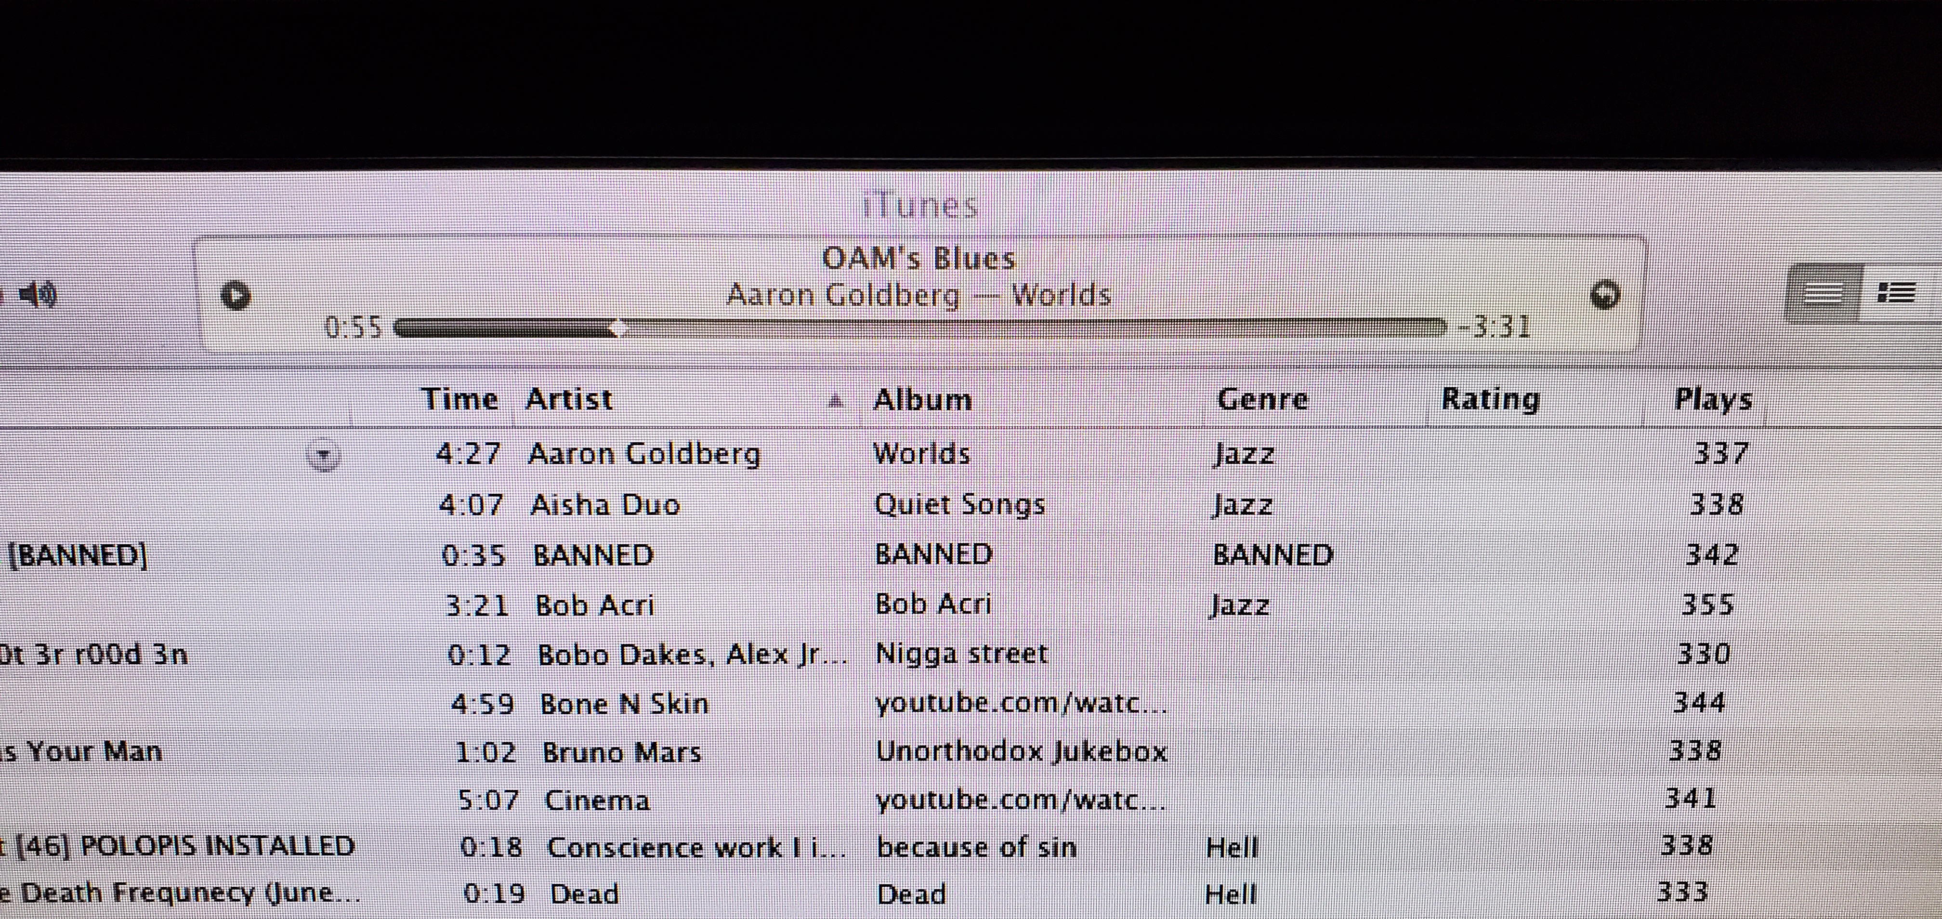The width and height of the screenshot is (1942, 919).
Task: Click the playback progress bar track
Action: pyautogui.click(x=920, y=328)
